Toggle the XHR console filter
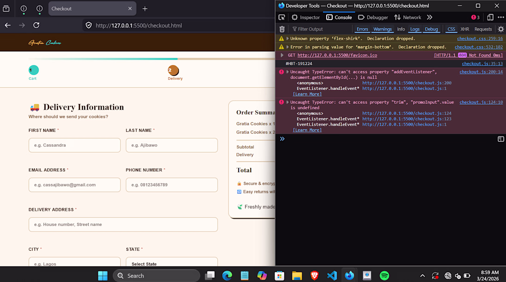The width and height of the screenshot is (506, 282). tap(465, 29)
